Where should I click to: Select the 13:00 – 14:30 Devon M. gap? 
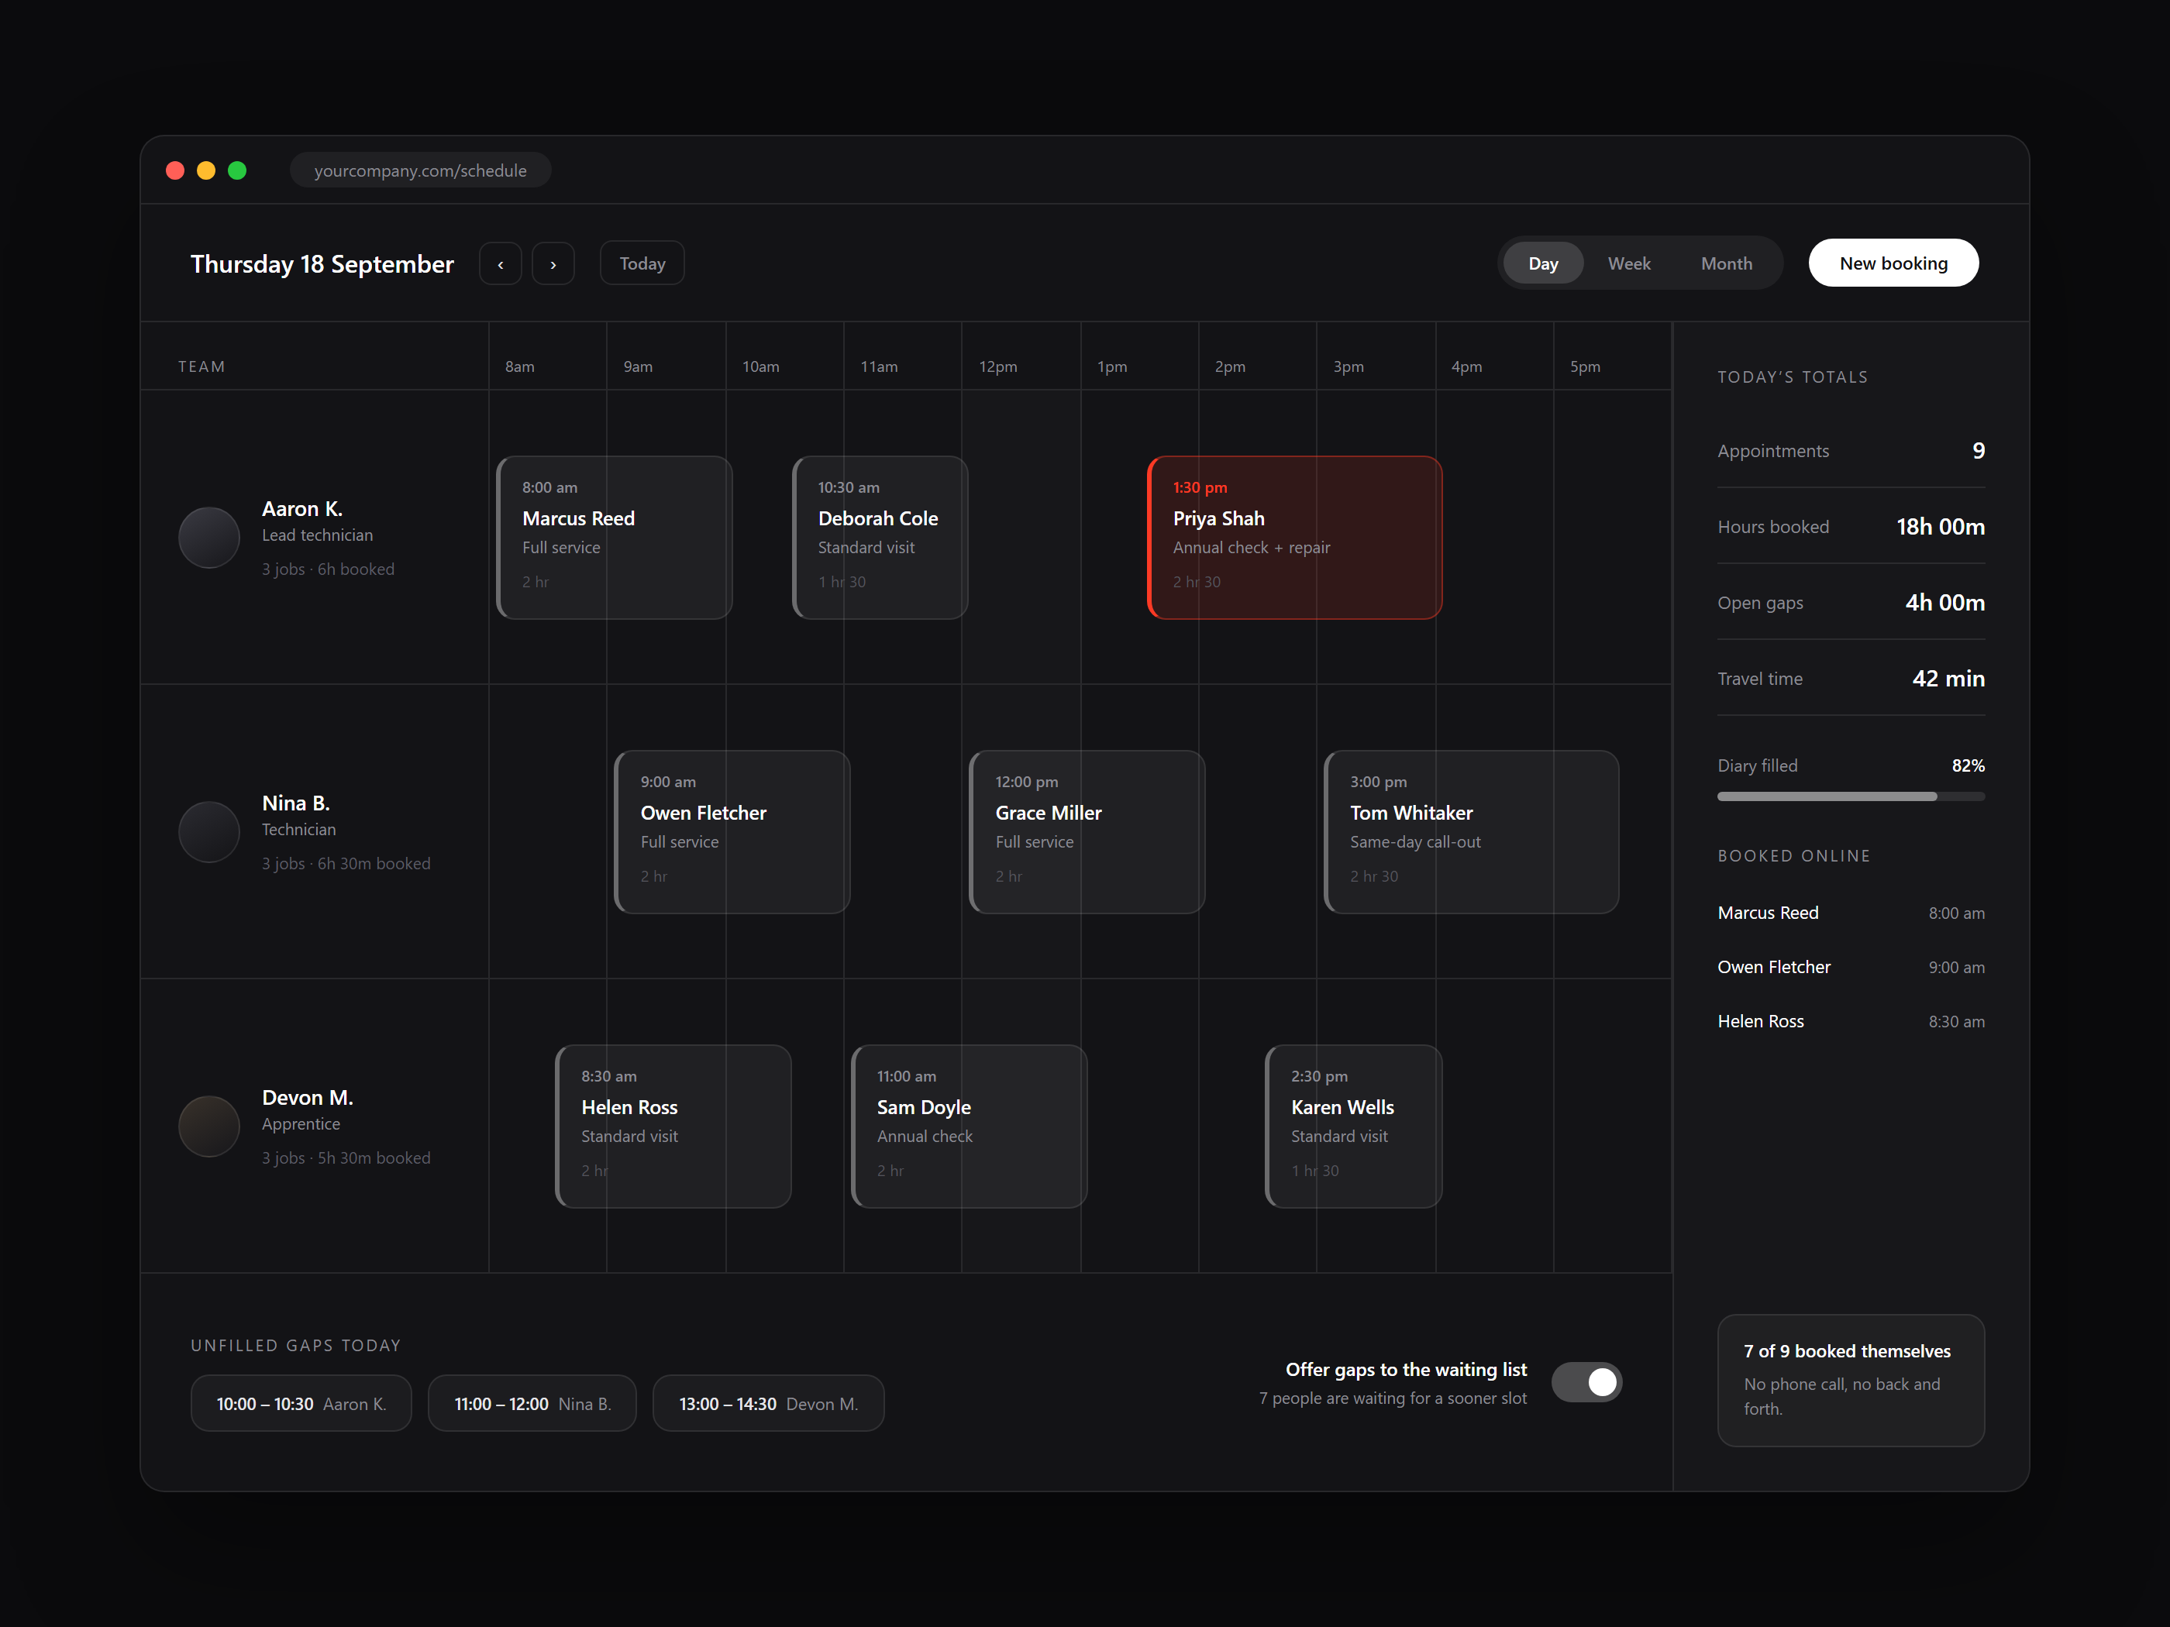click(768, 1403)
